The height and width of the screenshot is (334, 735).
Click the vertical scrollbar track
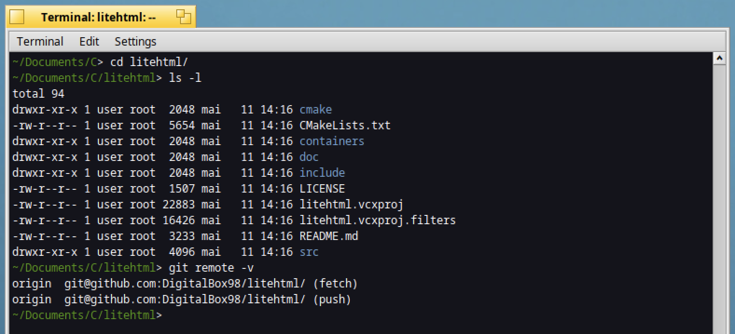[x=719, y=199]
